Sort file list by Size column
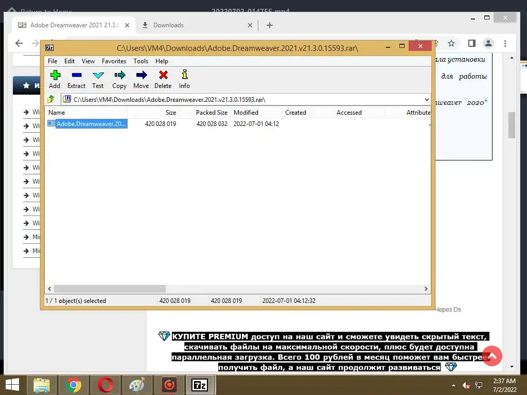Screen dimensions: 527x395 tap(153, 113)
